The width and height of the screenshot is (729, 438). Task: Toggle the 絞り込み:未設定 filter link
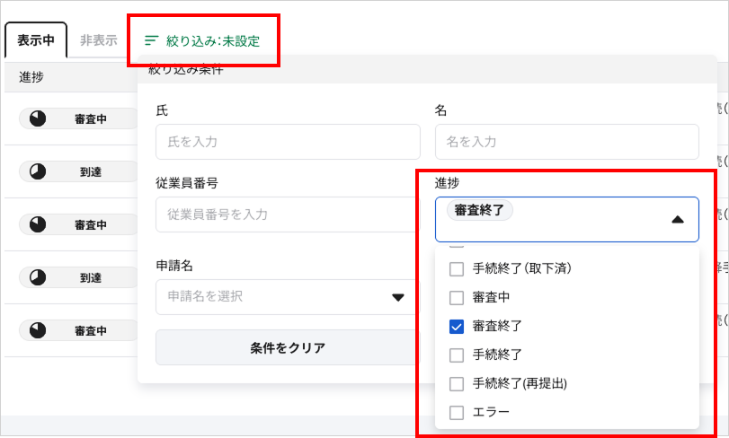pos(202,40)
